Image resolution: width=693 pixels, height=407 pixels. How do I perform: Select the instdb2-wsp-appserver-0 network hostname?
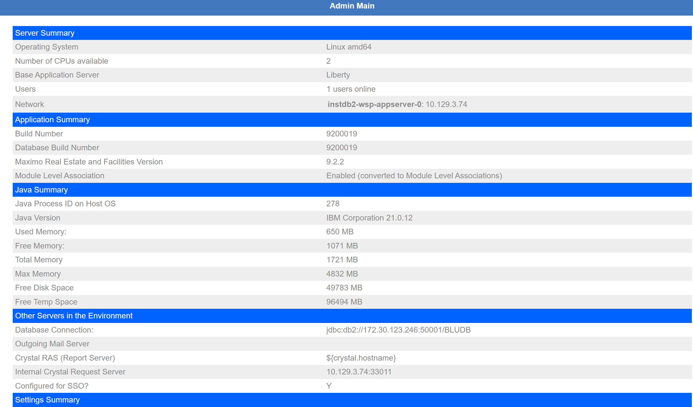tap(374, 104)
